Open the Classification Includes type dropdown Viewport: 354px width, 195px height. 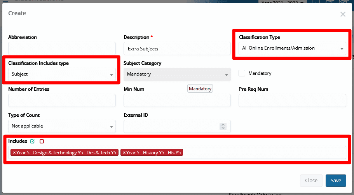tap(62, 74)
